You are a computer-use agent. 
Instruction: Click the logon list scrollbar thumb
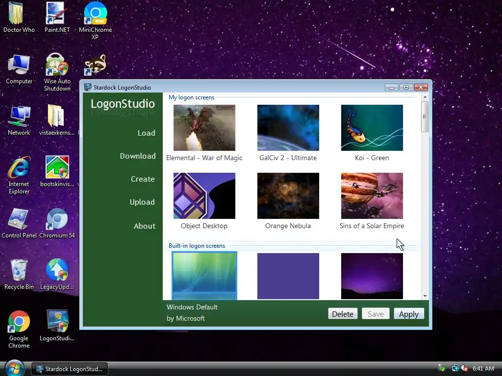tap(425, 117)
